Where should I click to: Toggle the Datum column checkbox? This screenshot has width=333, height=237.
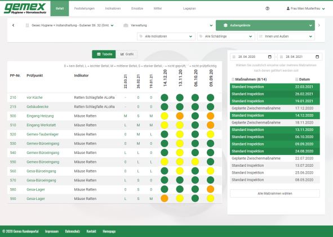pyautogui.click(x=297, y=79)
